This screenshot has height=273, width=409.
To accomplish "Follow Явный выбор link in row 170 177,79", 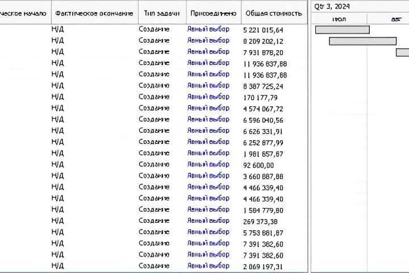I will tap(208, 97).
